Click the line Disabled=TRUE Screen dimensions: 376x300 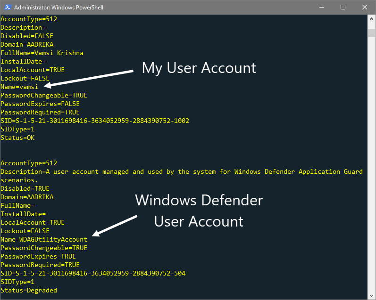coord(25,188)
